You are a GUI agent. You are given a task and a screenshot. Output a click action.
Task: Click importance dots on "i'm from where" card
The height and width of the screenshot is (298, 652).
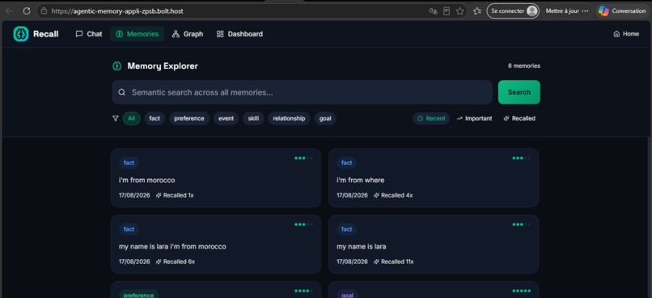(x=522, y=158)
